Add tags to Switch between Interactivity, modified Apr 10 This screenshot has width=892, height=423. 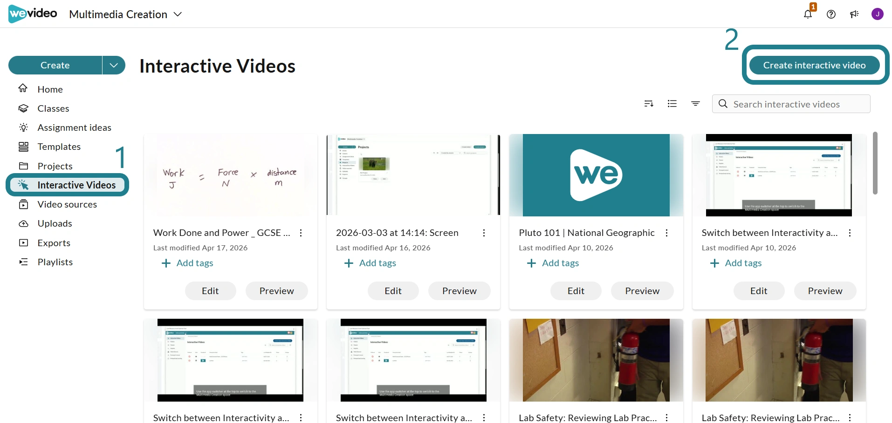click(736, 263)
